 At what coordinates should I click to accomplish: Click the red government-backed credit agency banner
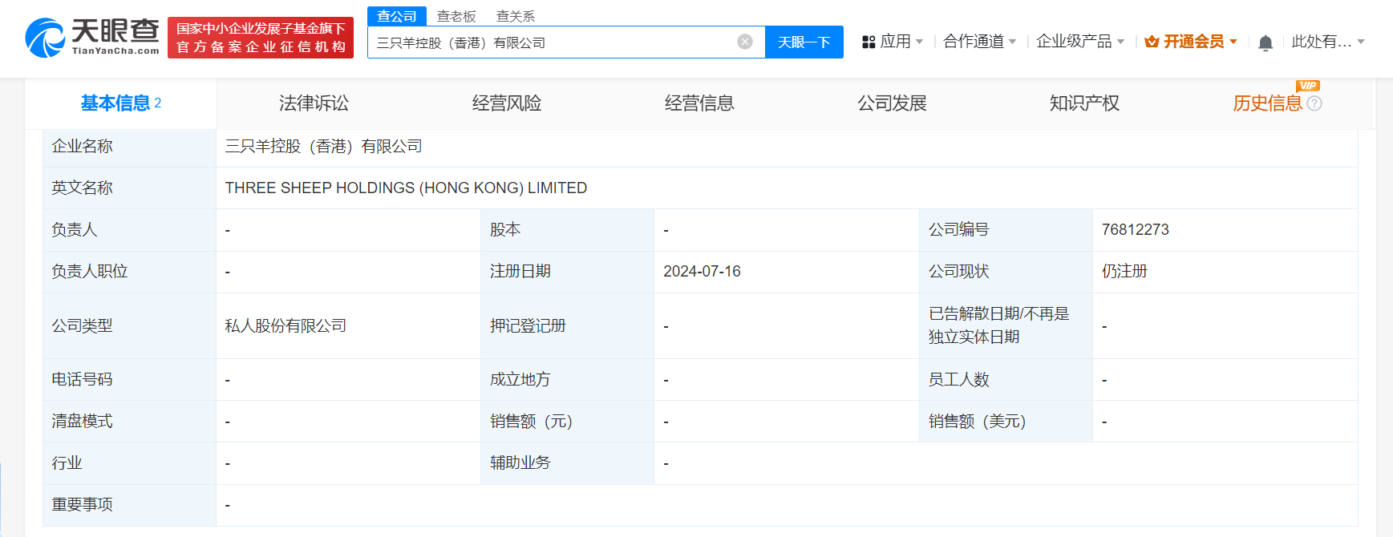pos(261,38)
